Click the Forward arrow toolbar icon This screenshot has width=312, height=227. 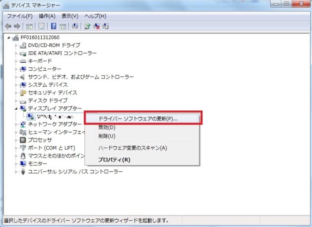[x=17, y=26]
